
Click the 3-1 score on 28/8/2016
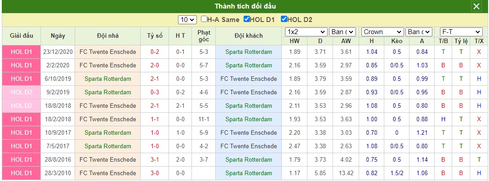(x=155, y=159)
